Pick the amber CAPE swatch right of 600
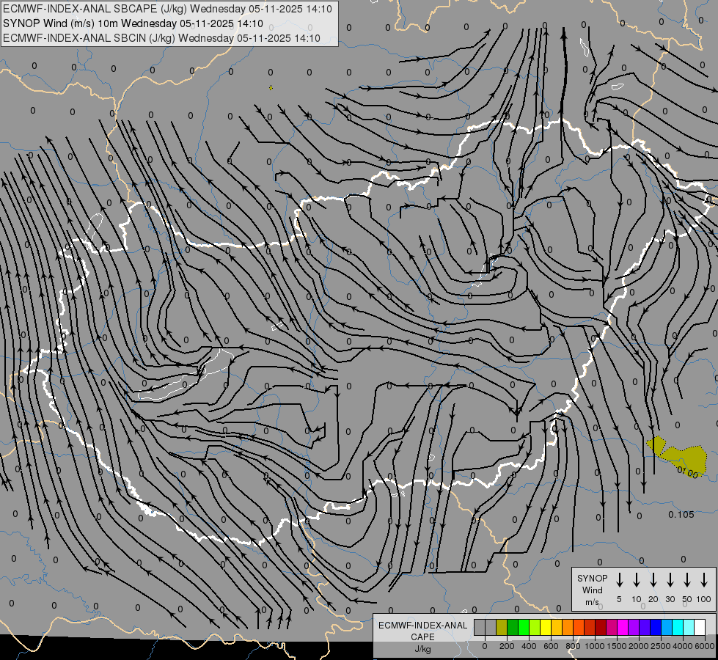This screenshot has height=660, width=718. point(557,627)
